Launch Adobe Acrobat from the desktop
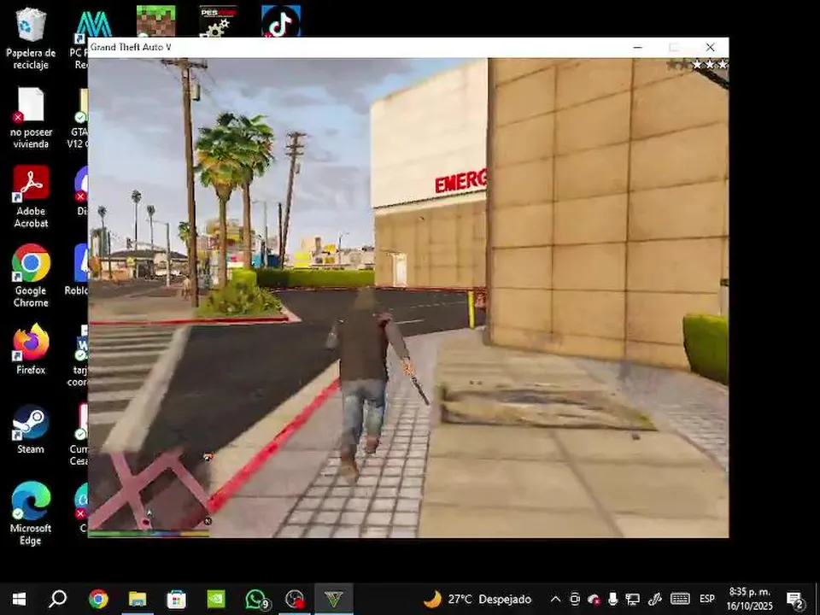This screenshot has height=615, width=820. pos(31,197)
